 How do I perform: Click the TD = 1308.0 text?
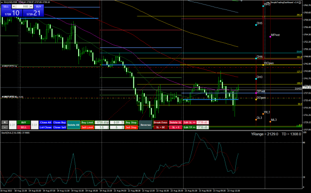tap(291, 134)
